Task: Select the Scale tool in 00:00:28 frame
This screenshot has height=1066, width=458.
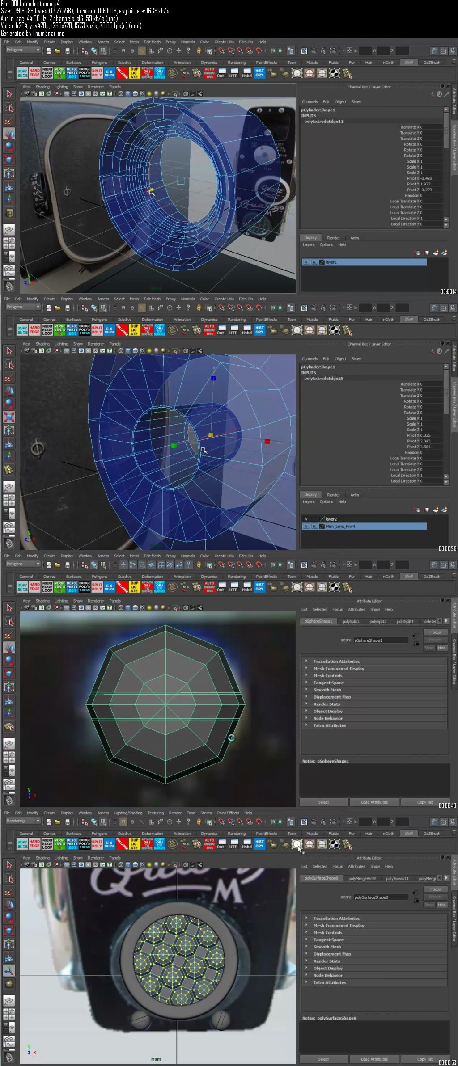Action: (x=9, y=417)
